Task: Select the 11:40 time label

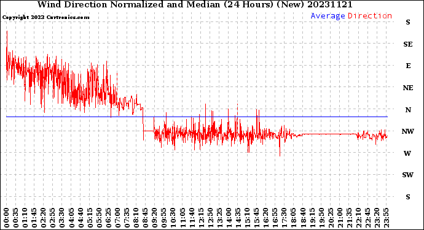Action: pyautogui.click(x=192, y=218)
